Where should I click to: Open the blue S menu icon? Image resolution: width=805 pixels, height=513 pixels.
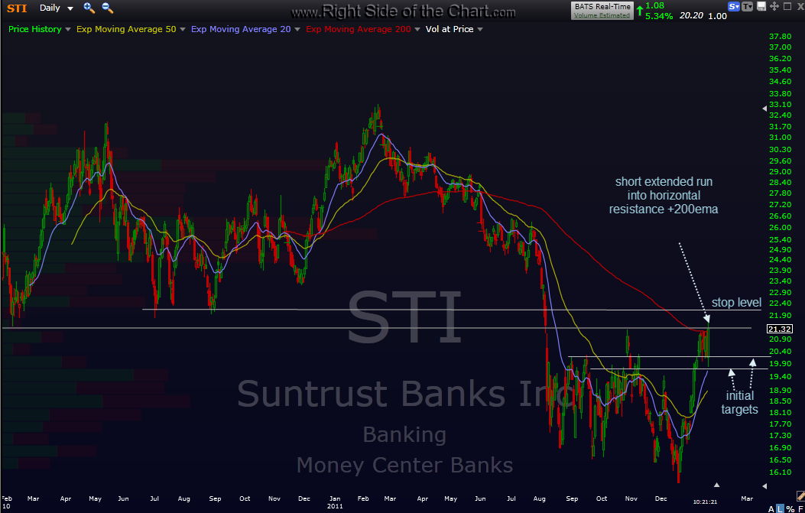734,6
